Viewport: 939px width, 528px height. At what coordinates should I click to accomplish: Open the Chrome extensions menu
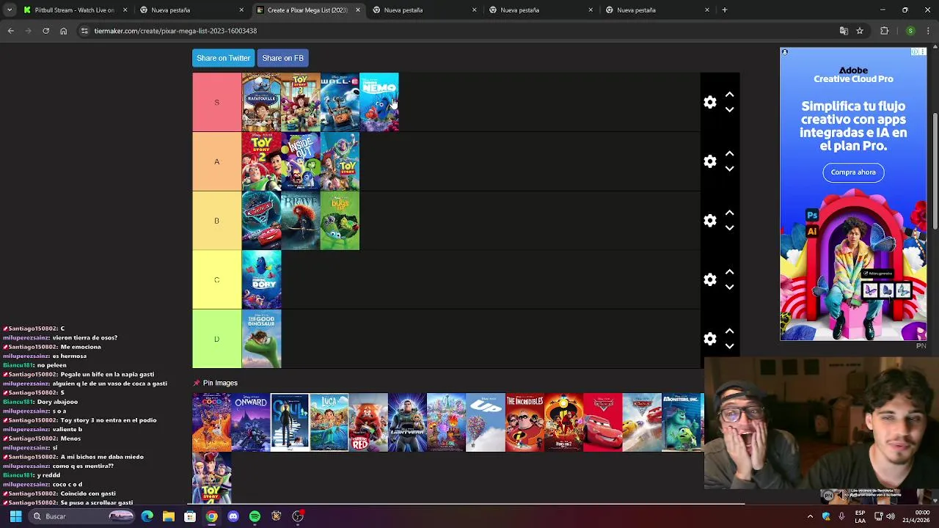pos(884,31)
